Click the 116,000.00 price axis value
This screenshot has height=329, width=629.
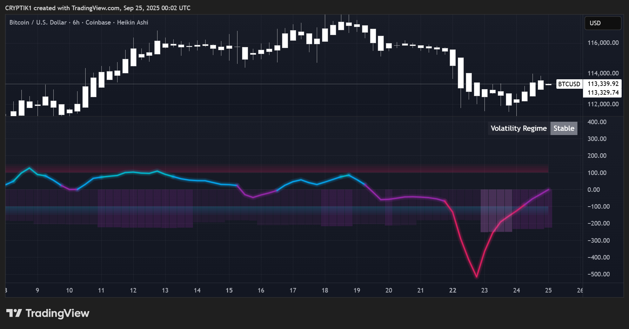[x=603, y=43]
